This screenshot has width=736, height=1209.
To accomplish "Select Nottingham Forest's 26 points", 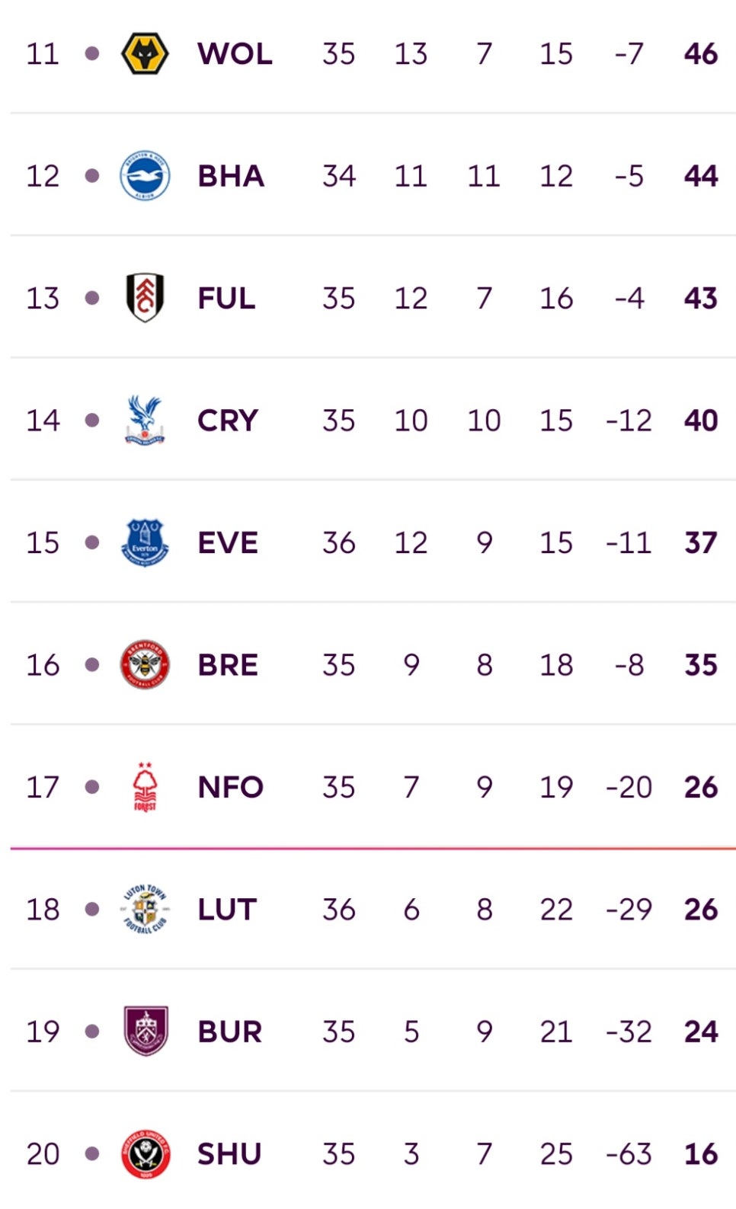I will pos(701,787).
